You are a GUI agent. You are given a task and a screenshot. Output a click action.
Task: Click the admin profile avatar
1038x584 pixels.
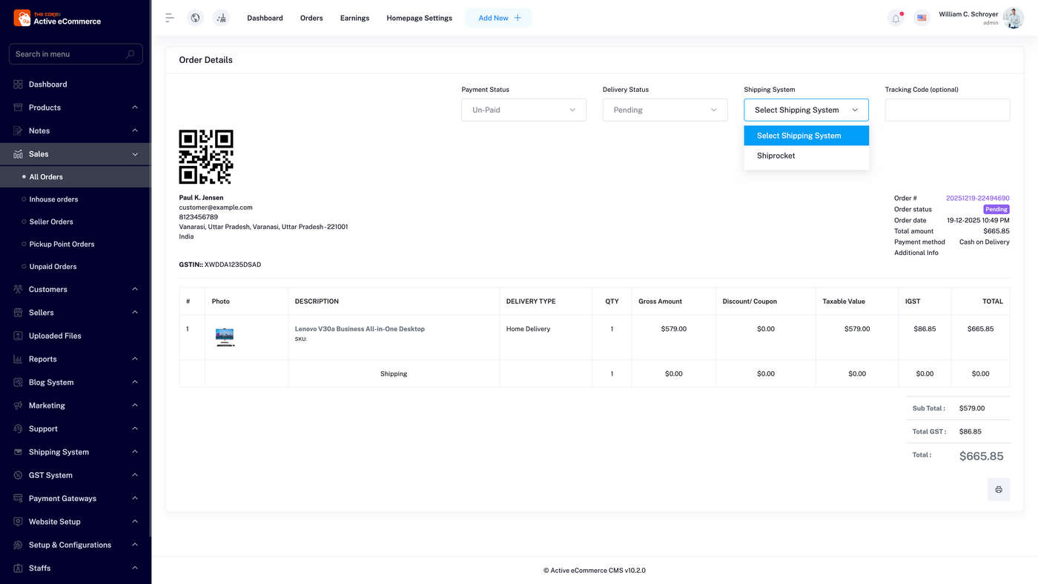1013,18
